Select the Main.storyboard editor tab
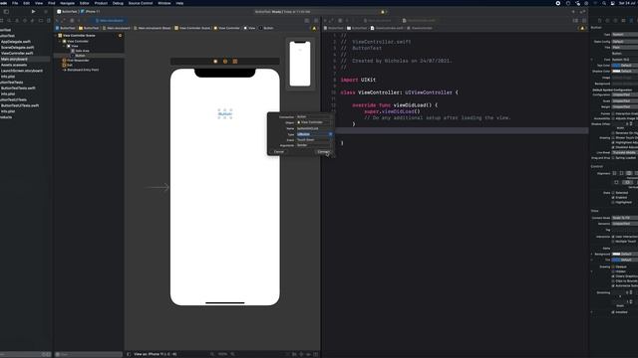Viewport: 638px width, 358px height. 109,20
